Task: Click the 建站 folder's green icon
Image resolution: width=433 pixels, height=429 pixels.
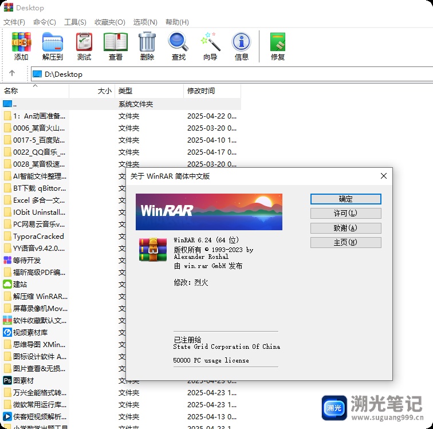Action: click(x=7, y=284)
